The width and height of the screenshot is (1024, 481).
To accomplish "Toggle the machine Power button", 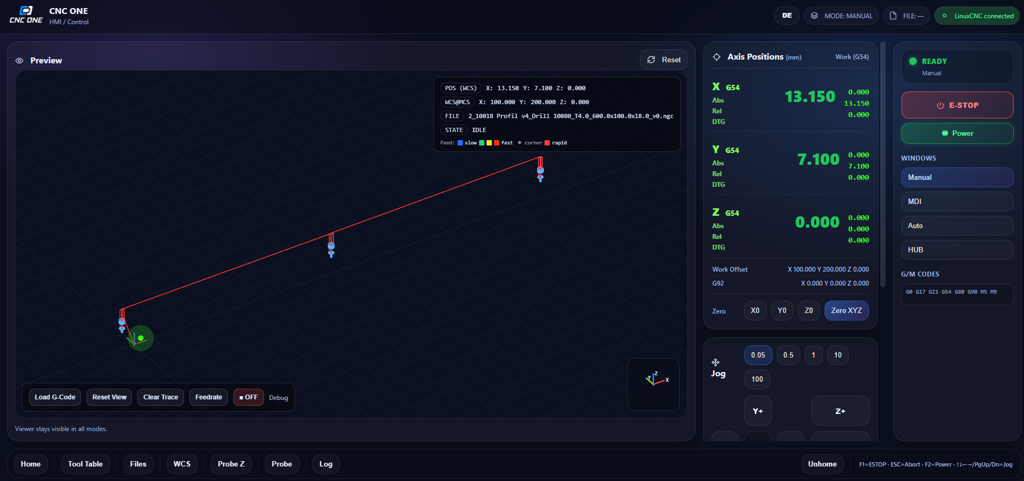I will (957, 134).
